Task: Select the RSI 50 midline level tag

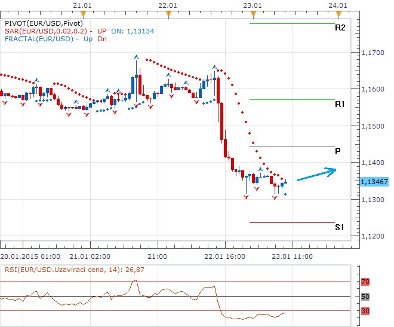Action: [367, 297]
